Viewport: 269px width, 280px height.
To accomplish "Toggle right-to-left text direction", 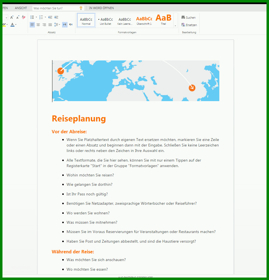I will [71, 25].
